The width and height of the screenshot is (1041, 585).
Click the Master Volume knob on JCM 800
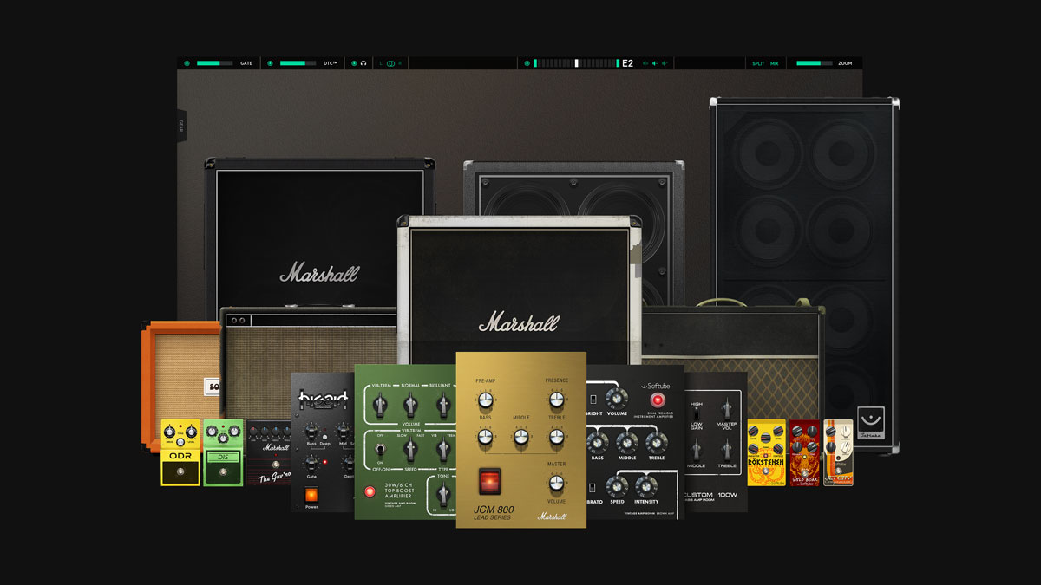[556, 484]
